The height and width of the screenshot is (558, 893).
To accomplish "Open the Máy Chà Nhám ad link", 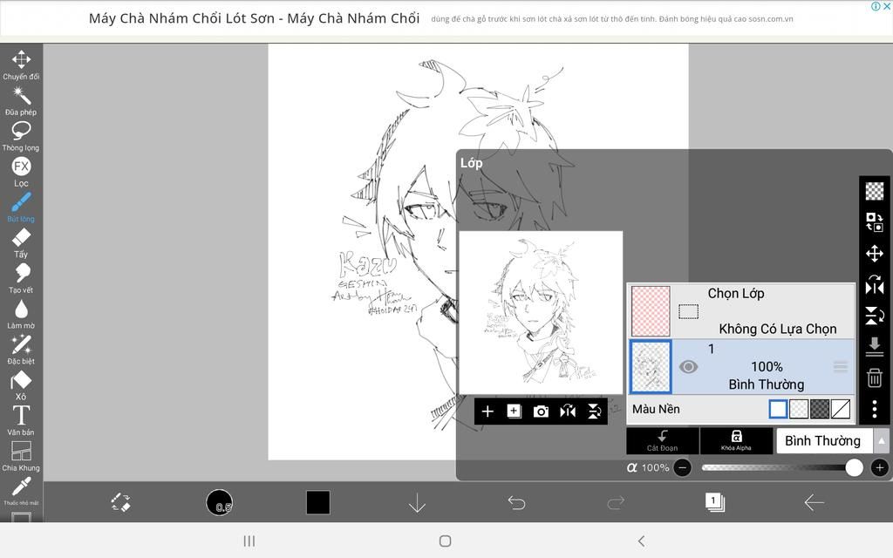I will click(254, 18).
